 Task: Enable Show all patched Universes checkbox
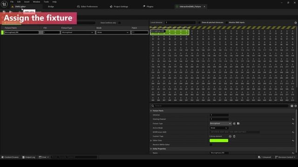pyautogui.click(x=199, y=23)
